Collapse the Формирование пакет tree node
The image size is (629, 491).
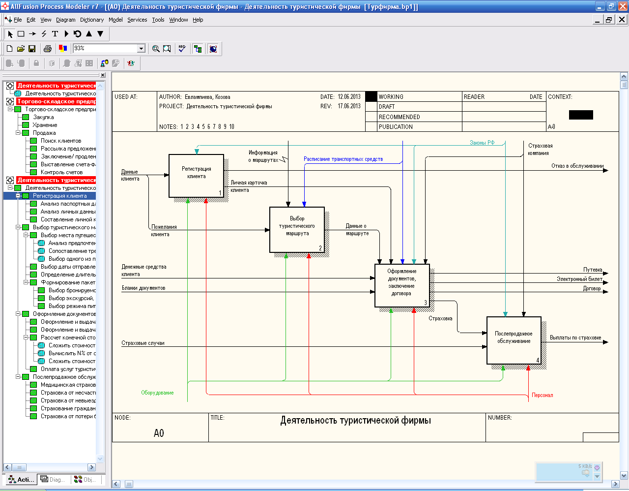26,282
